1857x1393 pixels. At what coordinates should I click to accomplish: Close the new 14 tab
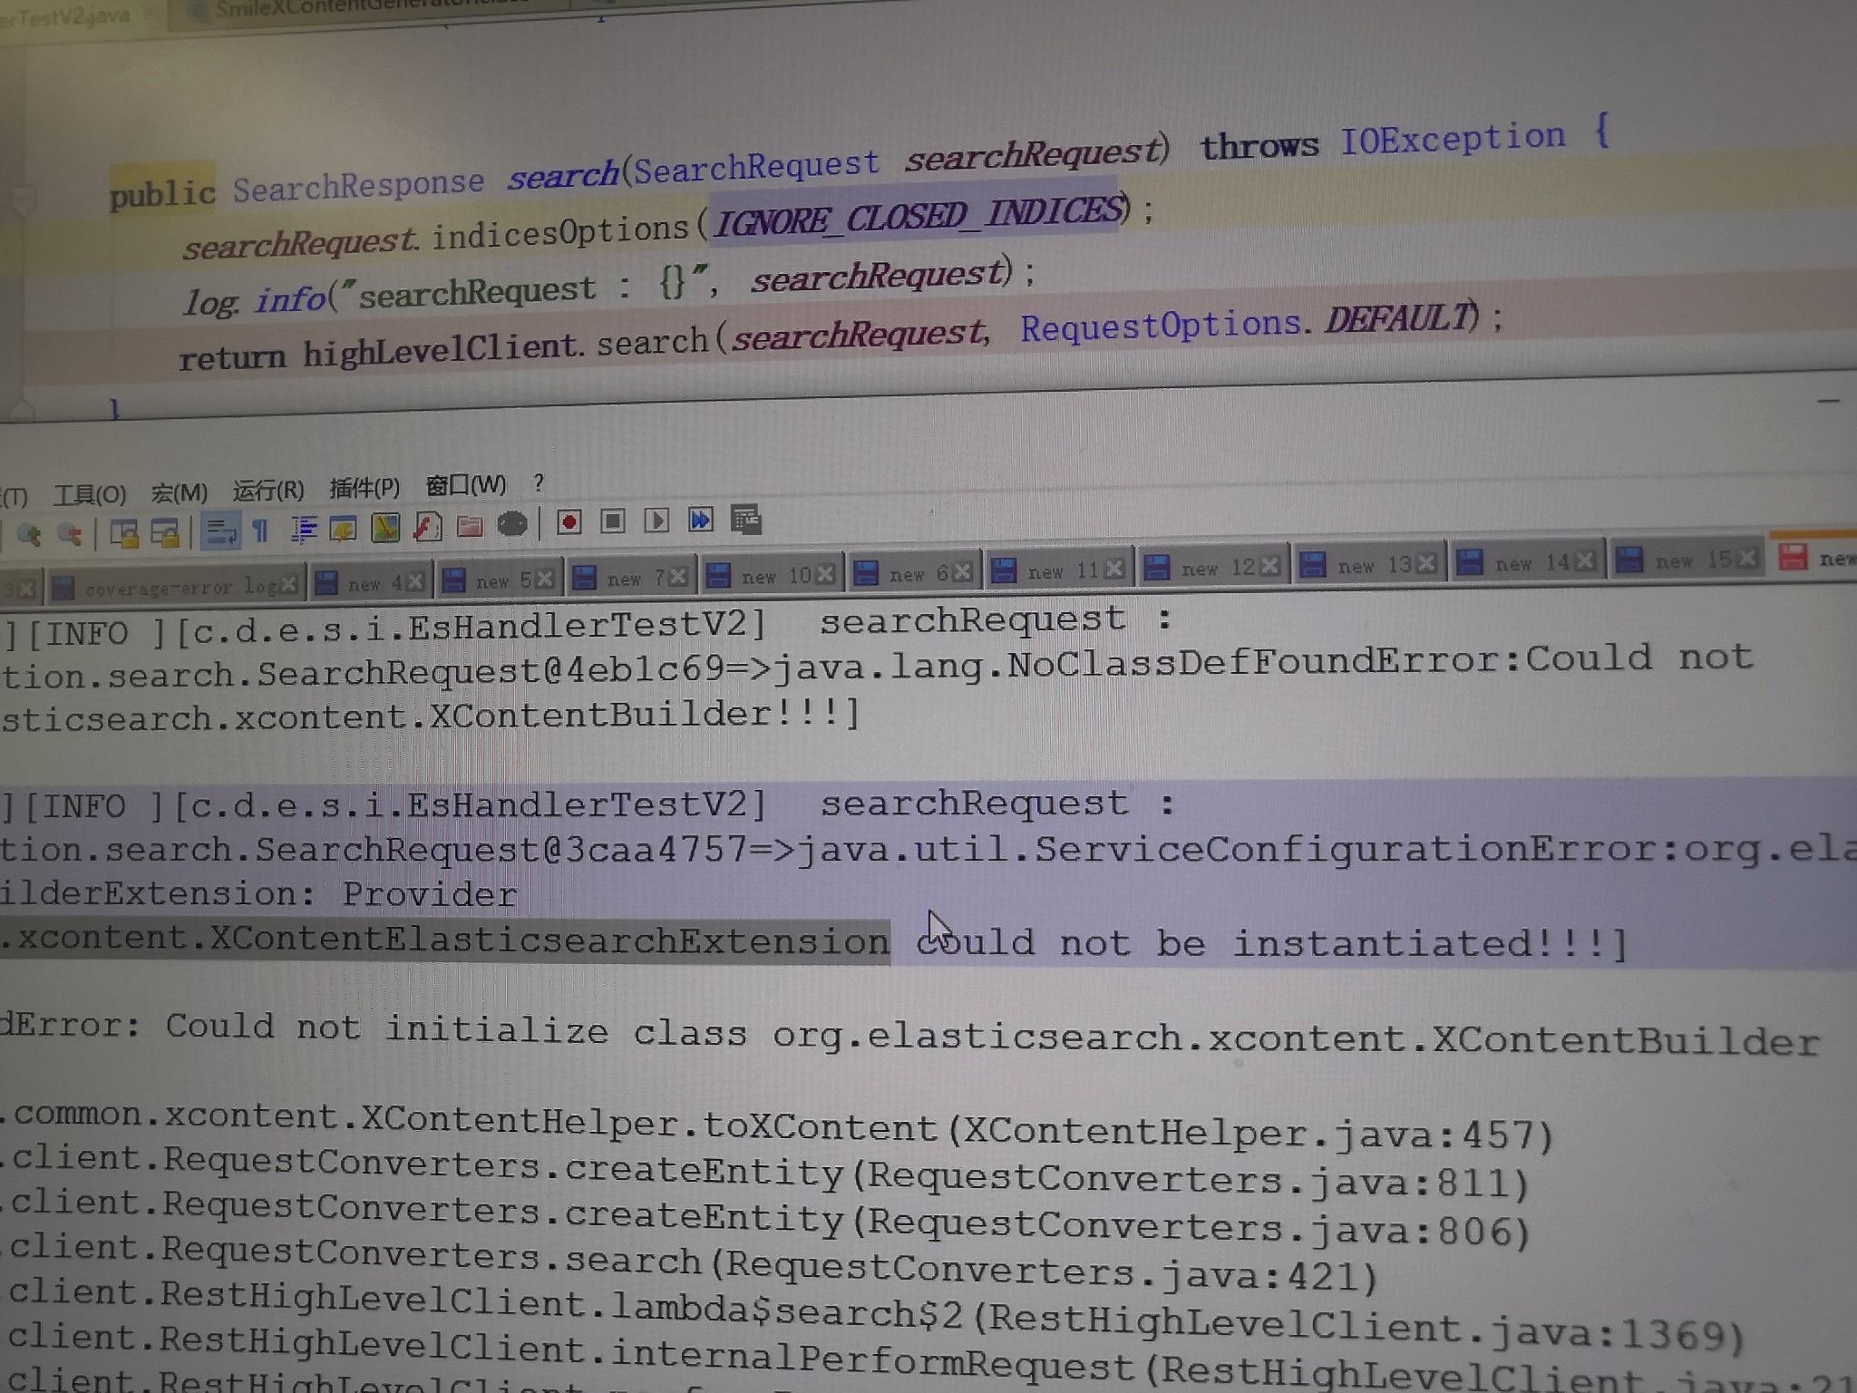point(1584,560)
